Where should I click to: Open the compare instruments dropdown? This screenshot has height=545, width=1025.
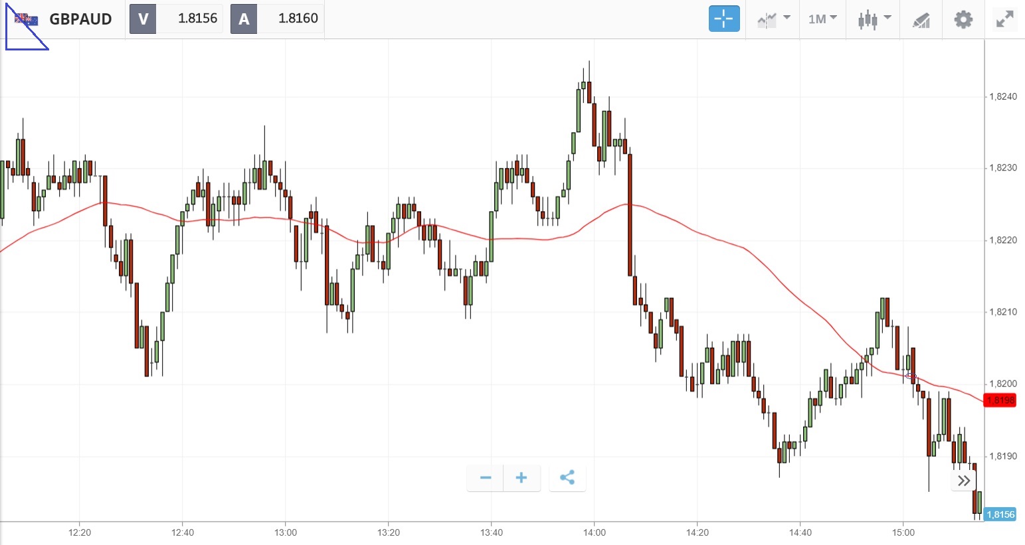click(773, 19)
